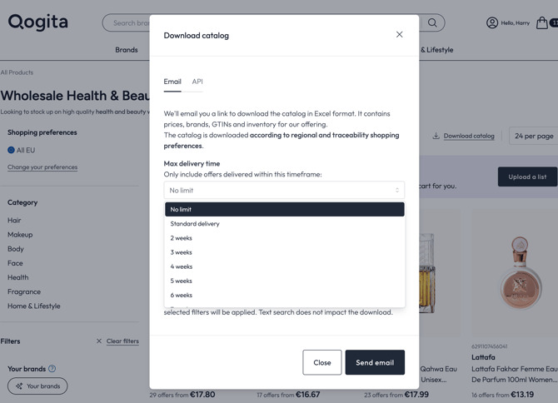Close the Download catalog dialog with X icon
The image size is (558, 403).
click(399, 35)
